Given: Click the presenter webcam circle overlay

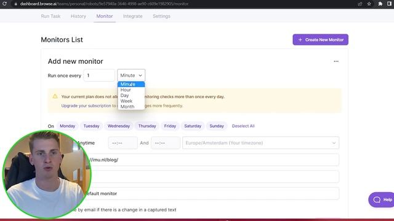Looking at the screenshot, I should [47, 174].
